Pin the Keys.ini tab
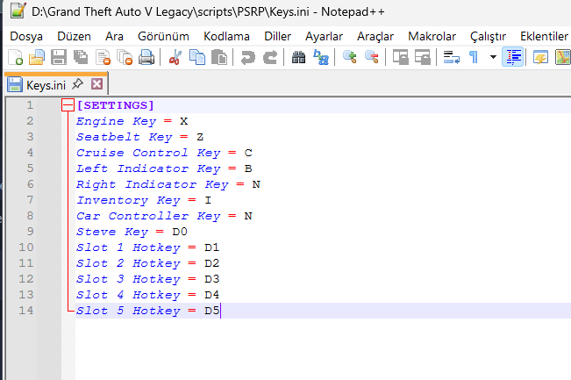The image size is (571, 380). coord(77,84)
